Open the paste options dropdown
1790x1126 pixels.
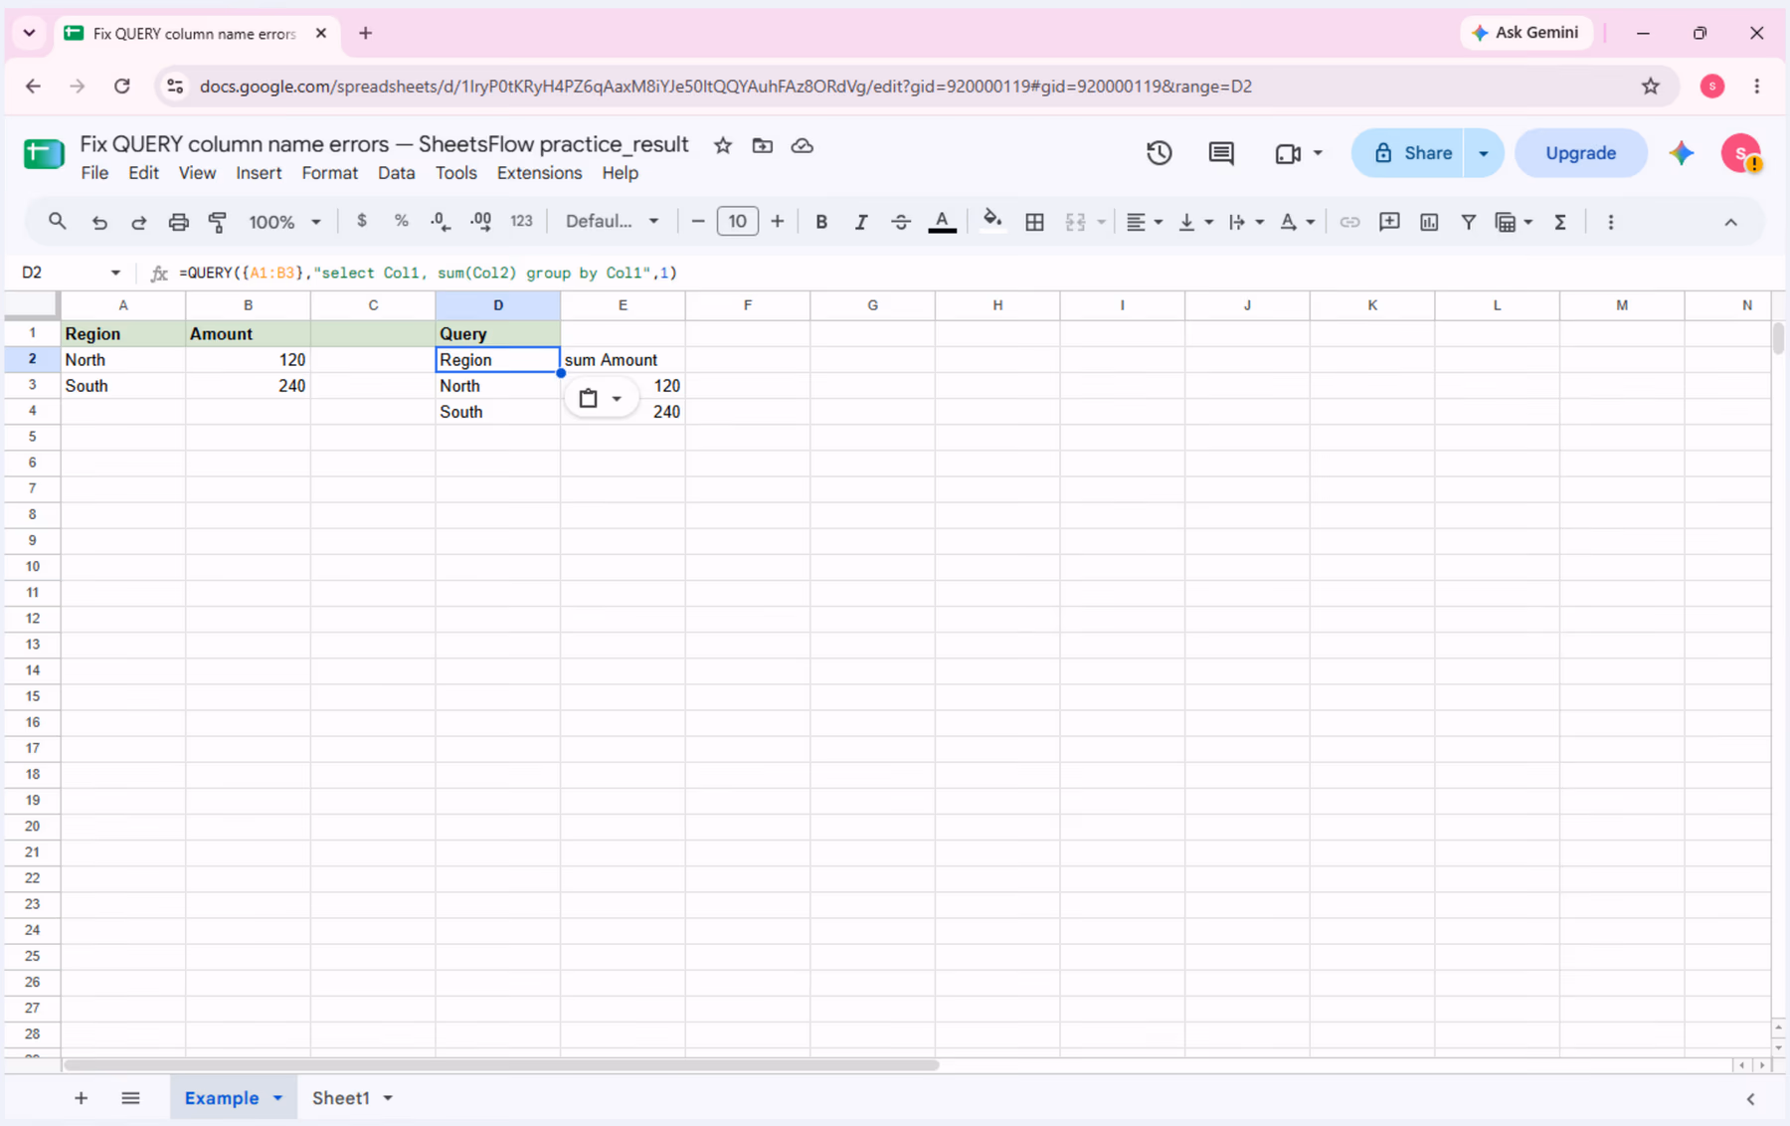pyautogui.click(x=602, y=399)
